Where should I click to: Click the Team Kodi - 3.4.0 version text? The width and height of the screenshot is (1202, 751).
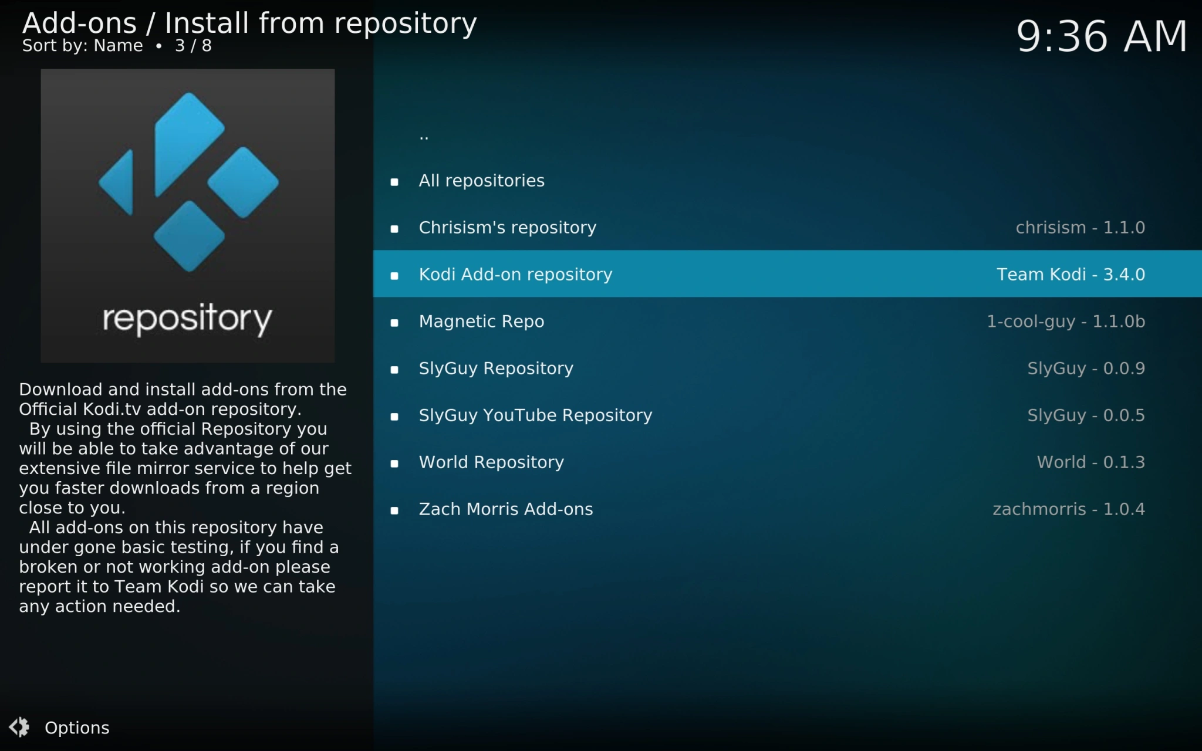click(1071, 275)
